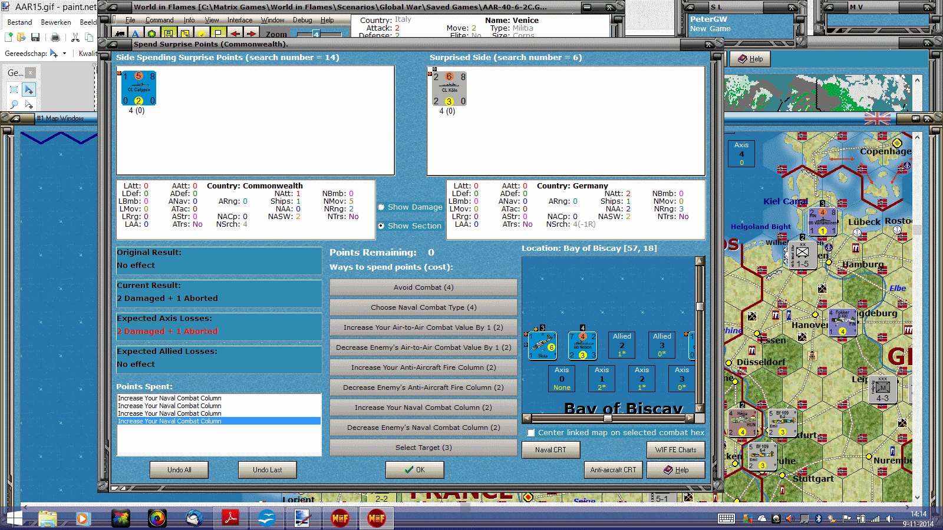
Task: Click the Avoid Combat (4) button
Action: (424, 287)
